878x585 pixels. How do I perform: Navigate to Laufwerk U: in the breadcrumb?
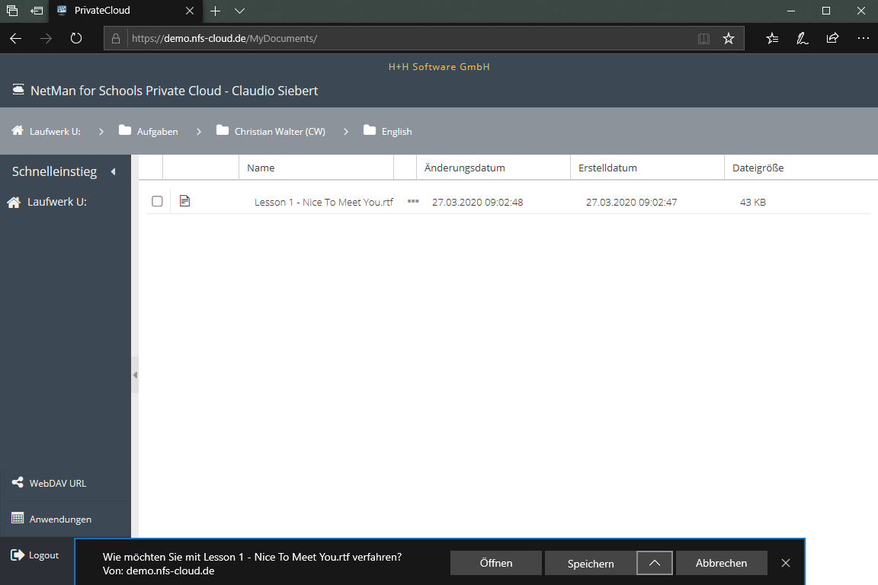click(55, 132)
